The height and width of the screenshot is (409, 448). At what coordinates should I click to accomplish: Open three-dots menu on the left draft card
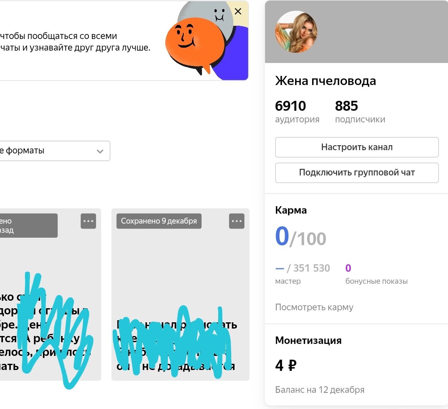click(88, 221)
